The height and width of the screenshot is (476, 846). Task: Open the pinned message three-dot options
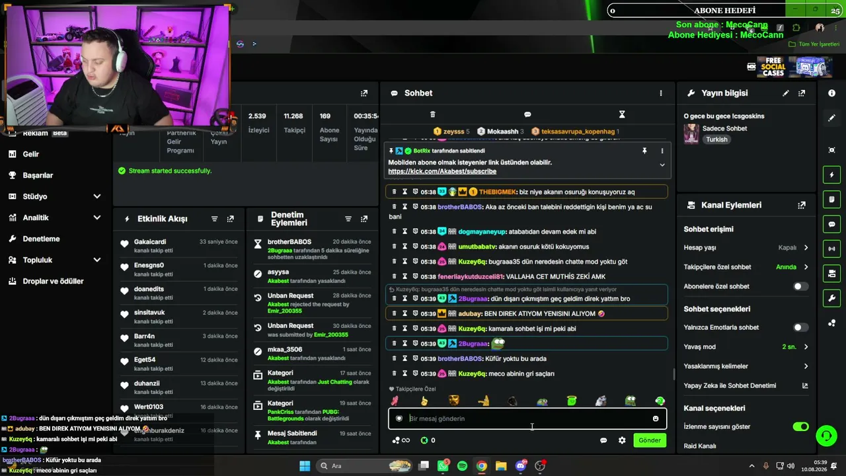point(662,151)
